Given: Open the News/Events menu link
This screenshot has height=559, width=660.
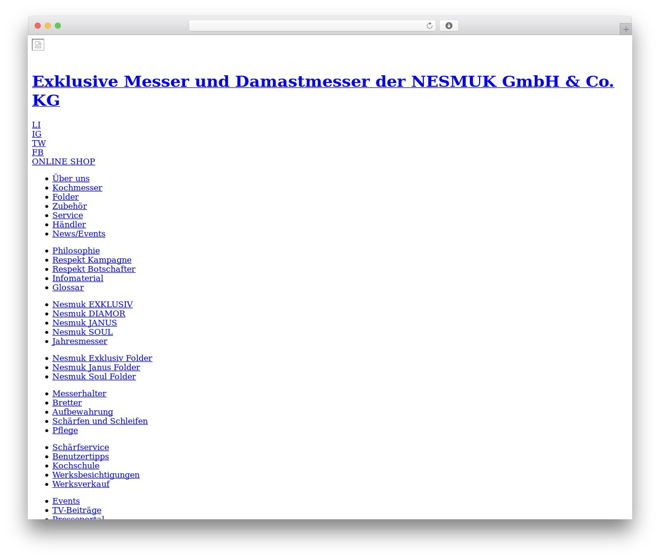Looking at the screenshot, I should click(79, 234).
